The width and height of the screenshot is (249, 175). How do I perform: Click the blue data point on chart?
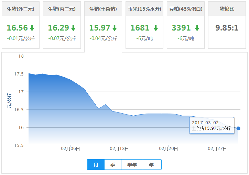point(238,128)
